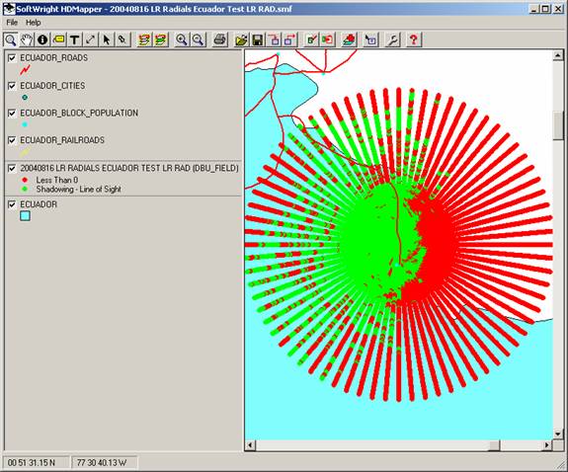Click the zoom out magnifier with minus
568x472 pixels.
pos(198,39)
